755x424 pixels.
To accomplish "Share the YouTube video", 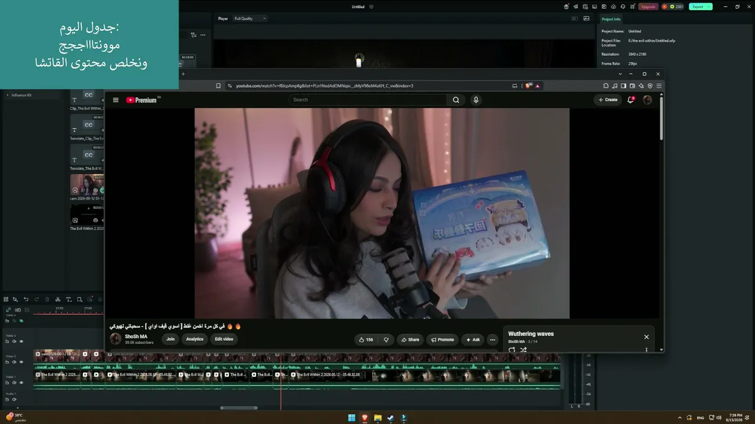I will point(410,339).
